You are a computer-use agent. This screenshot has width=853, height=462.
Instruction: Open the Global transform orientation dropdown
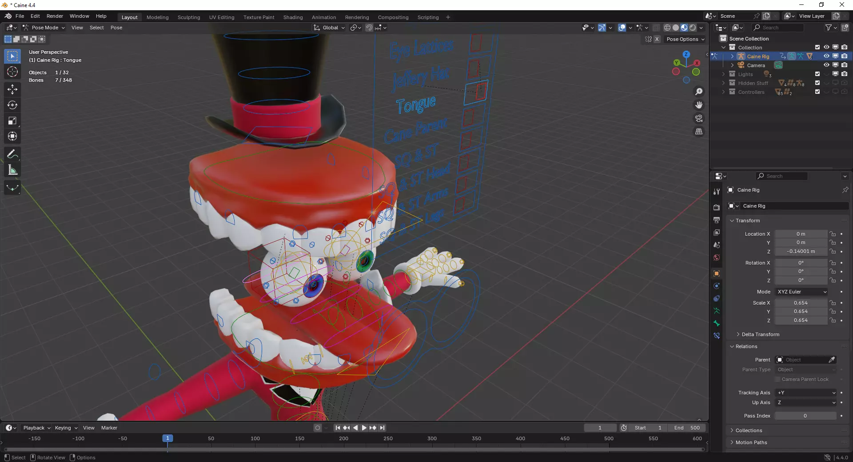(329, 28)
